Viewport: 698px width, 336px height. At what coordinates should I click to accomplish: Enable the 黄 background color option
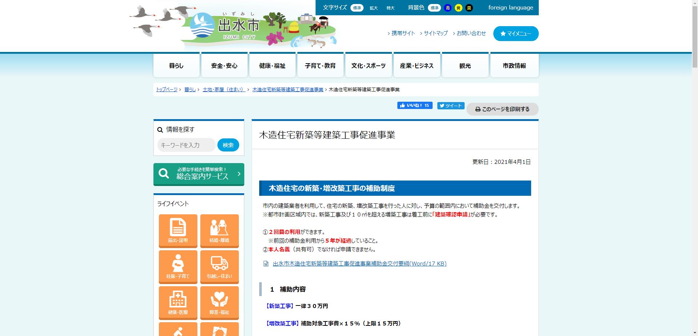(458, 8)
